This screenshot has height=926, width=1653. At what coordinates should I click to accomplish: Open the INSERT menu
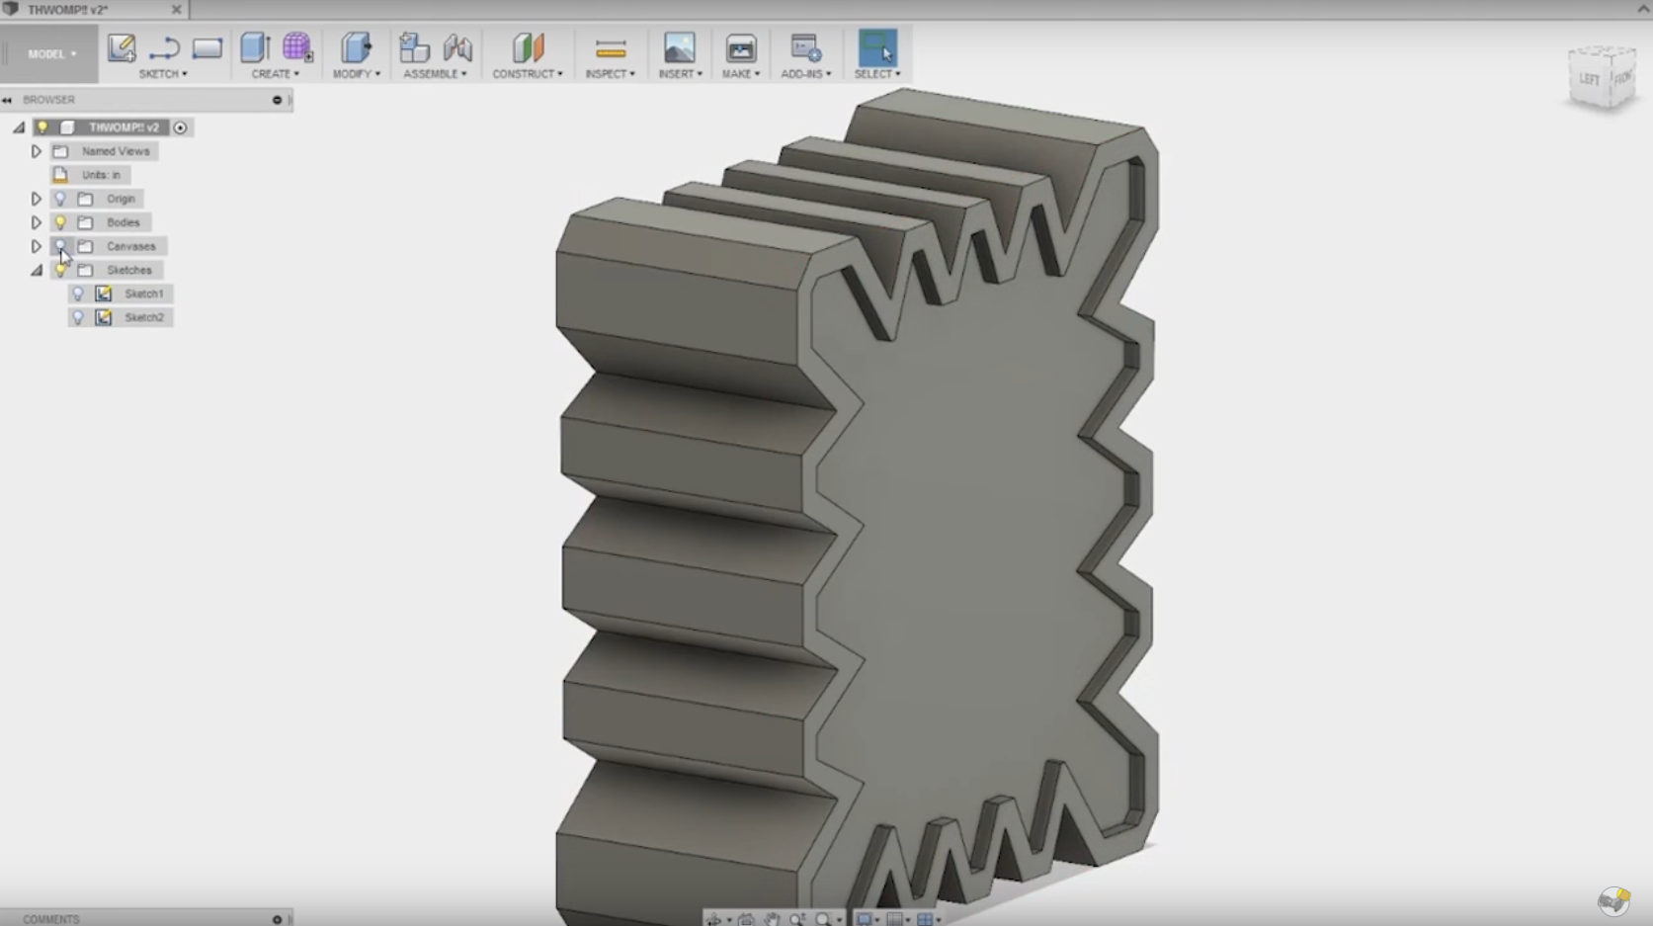pyautogui.click(x=681, y=74)
